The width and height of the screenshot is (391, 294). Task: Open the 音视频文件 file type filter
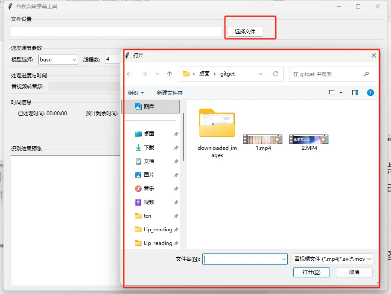pos(333,259)
